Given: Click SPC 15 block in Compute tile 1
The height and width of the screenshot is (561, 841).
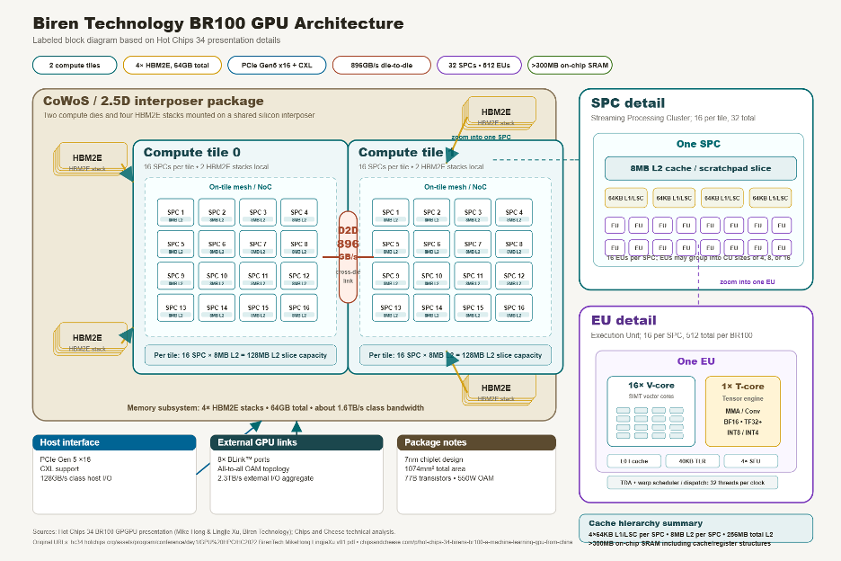Looking at the screenshot, I should click(x=473, y=307).
